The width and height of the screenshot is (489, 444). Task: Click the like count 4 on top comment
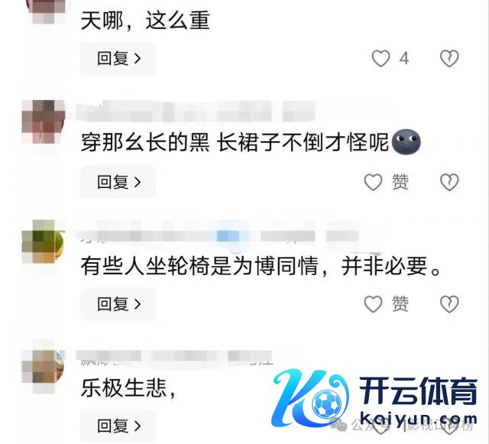[404, 58]
